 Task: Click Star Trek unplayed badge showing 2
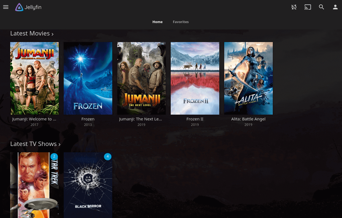pos(54,156)
